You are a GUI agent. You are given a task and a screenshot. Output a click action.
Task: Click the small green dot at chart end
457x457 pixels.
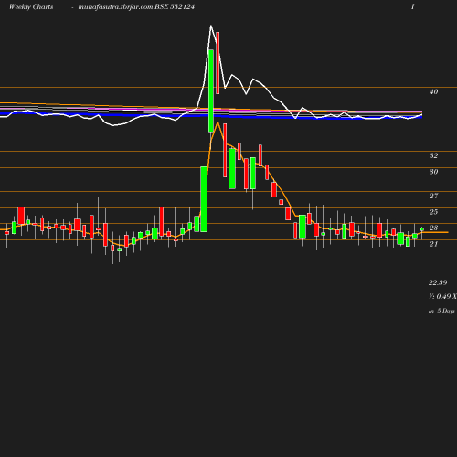coord(422,229)
